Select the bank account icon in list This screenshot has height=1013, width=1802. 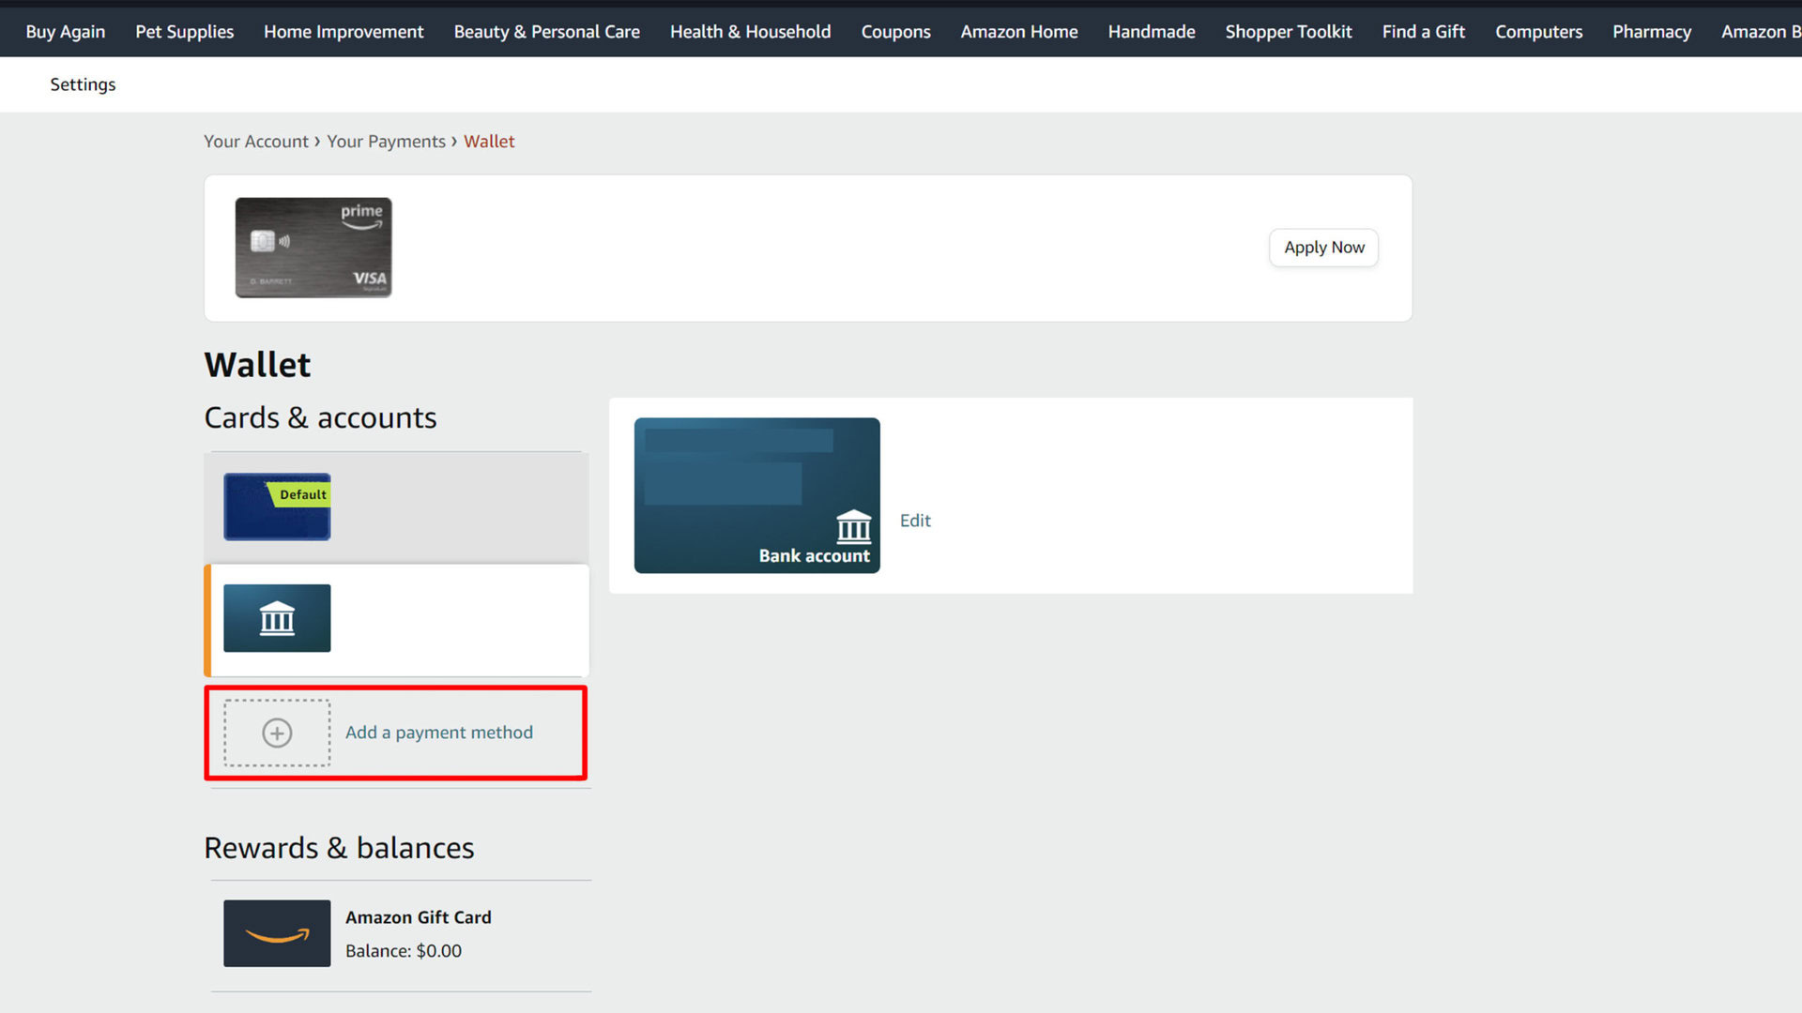pos(277,618)
